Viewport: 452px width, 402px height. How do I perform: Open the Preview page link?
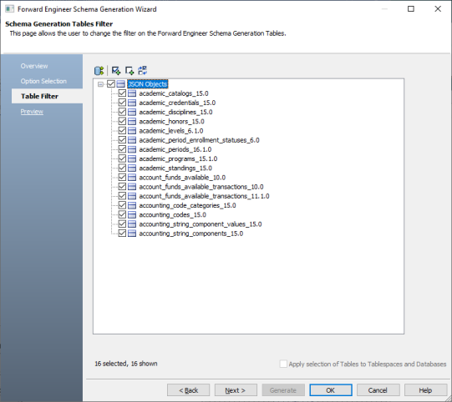point(32,112)
